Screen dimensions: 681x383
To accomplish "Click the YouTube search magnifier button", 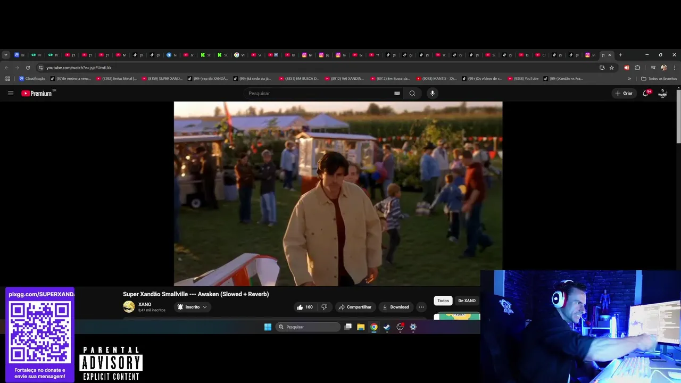I will [x=412, y=93].
